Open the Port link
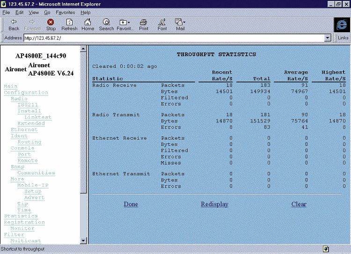 (24, 154)
